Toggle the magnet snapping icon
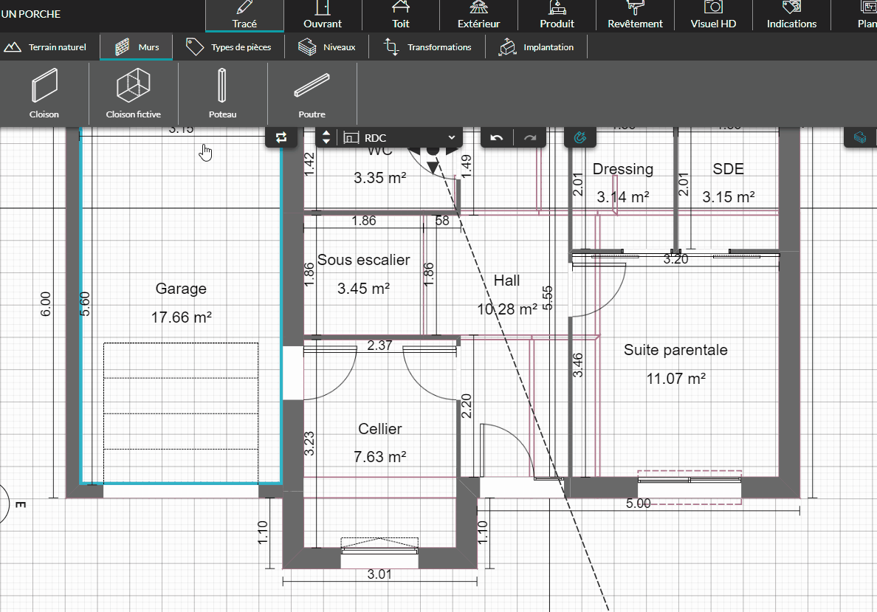The height and width of the screenshot is (612, 877). [x=580, y=137]
